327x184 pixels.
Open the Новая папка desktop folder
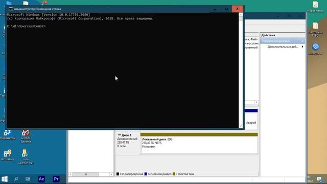[315, 7]
